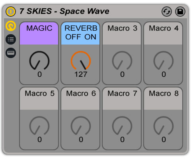Image resolution: width=191 pixels, height=159 pixels.
Task: Click the Macro 8 knob
Action: point(164,126)
